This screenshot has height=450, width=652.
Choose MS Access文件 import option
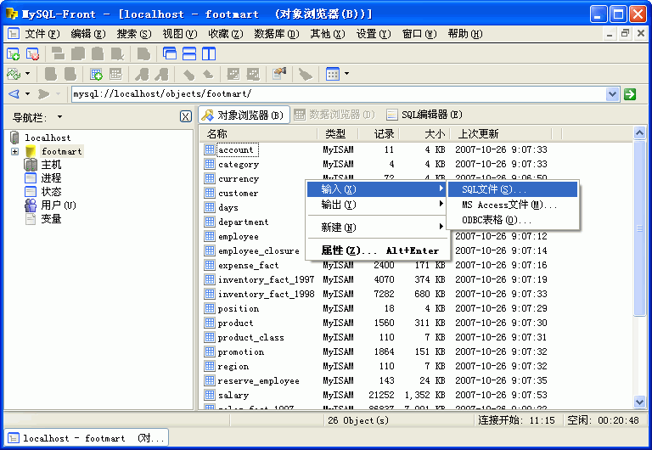(513, 205)
